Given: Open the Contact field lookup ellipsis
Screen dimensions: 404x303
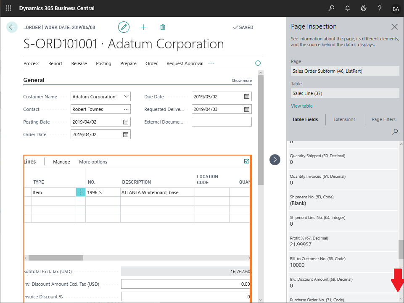Looking at the screenshot, I should [x=126, y=109].
